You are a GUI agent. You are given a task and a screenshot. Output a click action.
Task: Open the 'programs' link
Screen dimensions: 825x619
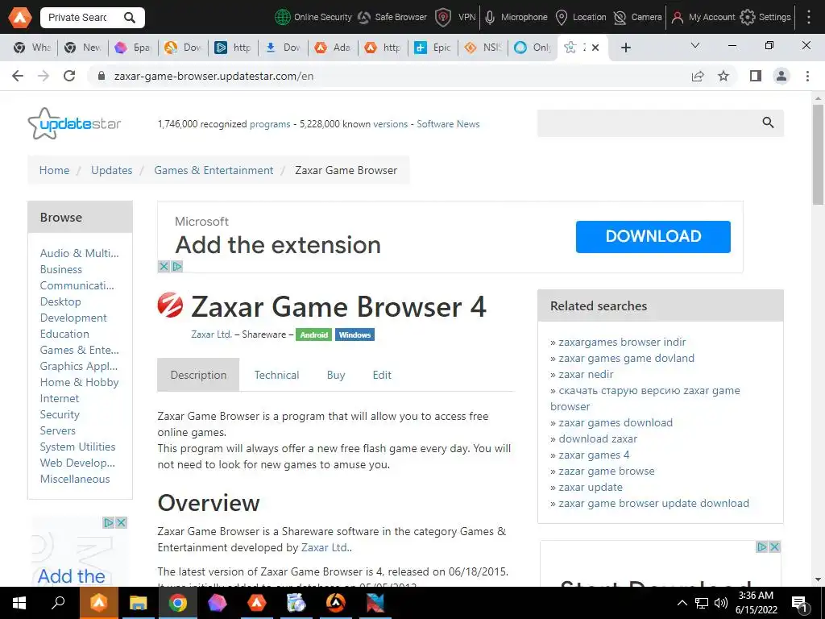coord(270,124)
